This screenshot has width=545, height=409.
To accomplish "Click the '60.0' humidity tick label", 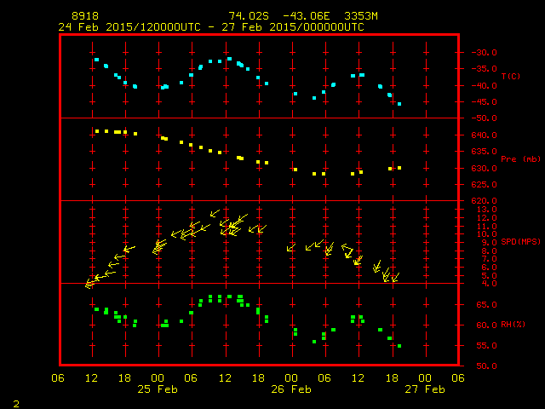I will click(486, 325).
